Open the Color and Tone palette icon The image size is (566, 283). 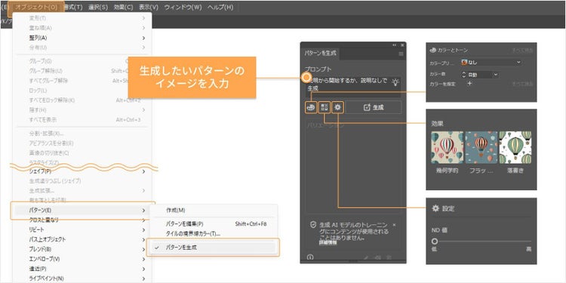[x=311, y=107]
